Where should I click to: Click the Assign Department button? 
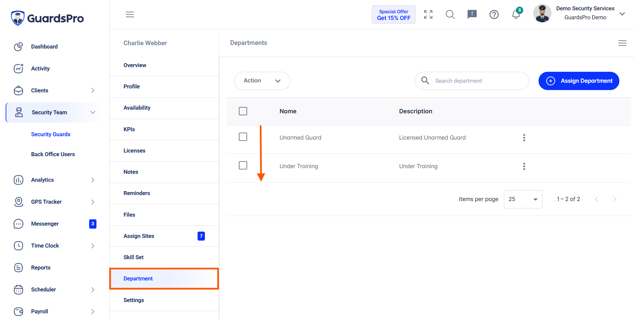(579, 81)
